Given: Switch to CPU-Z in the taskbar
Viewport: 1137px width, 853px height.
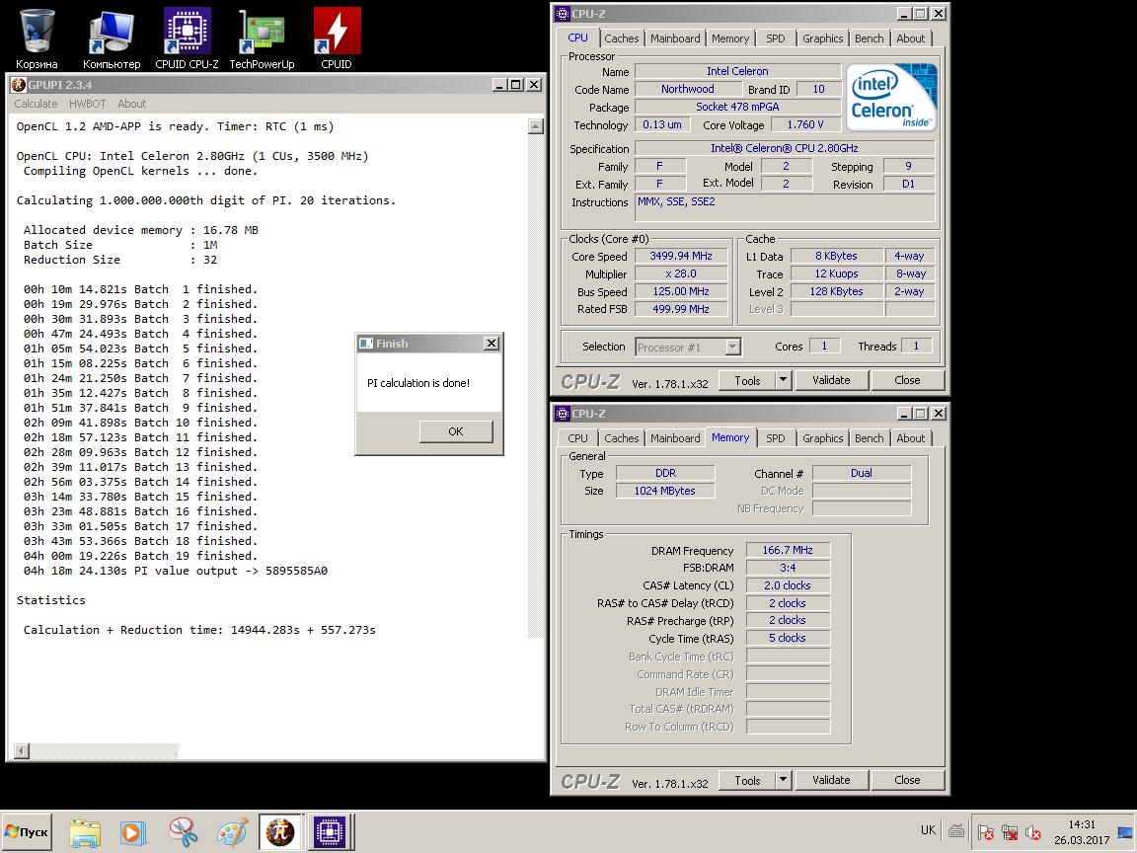Looking at the screenshot, I should coord(330,832).
